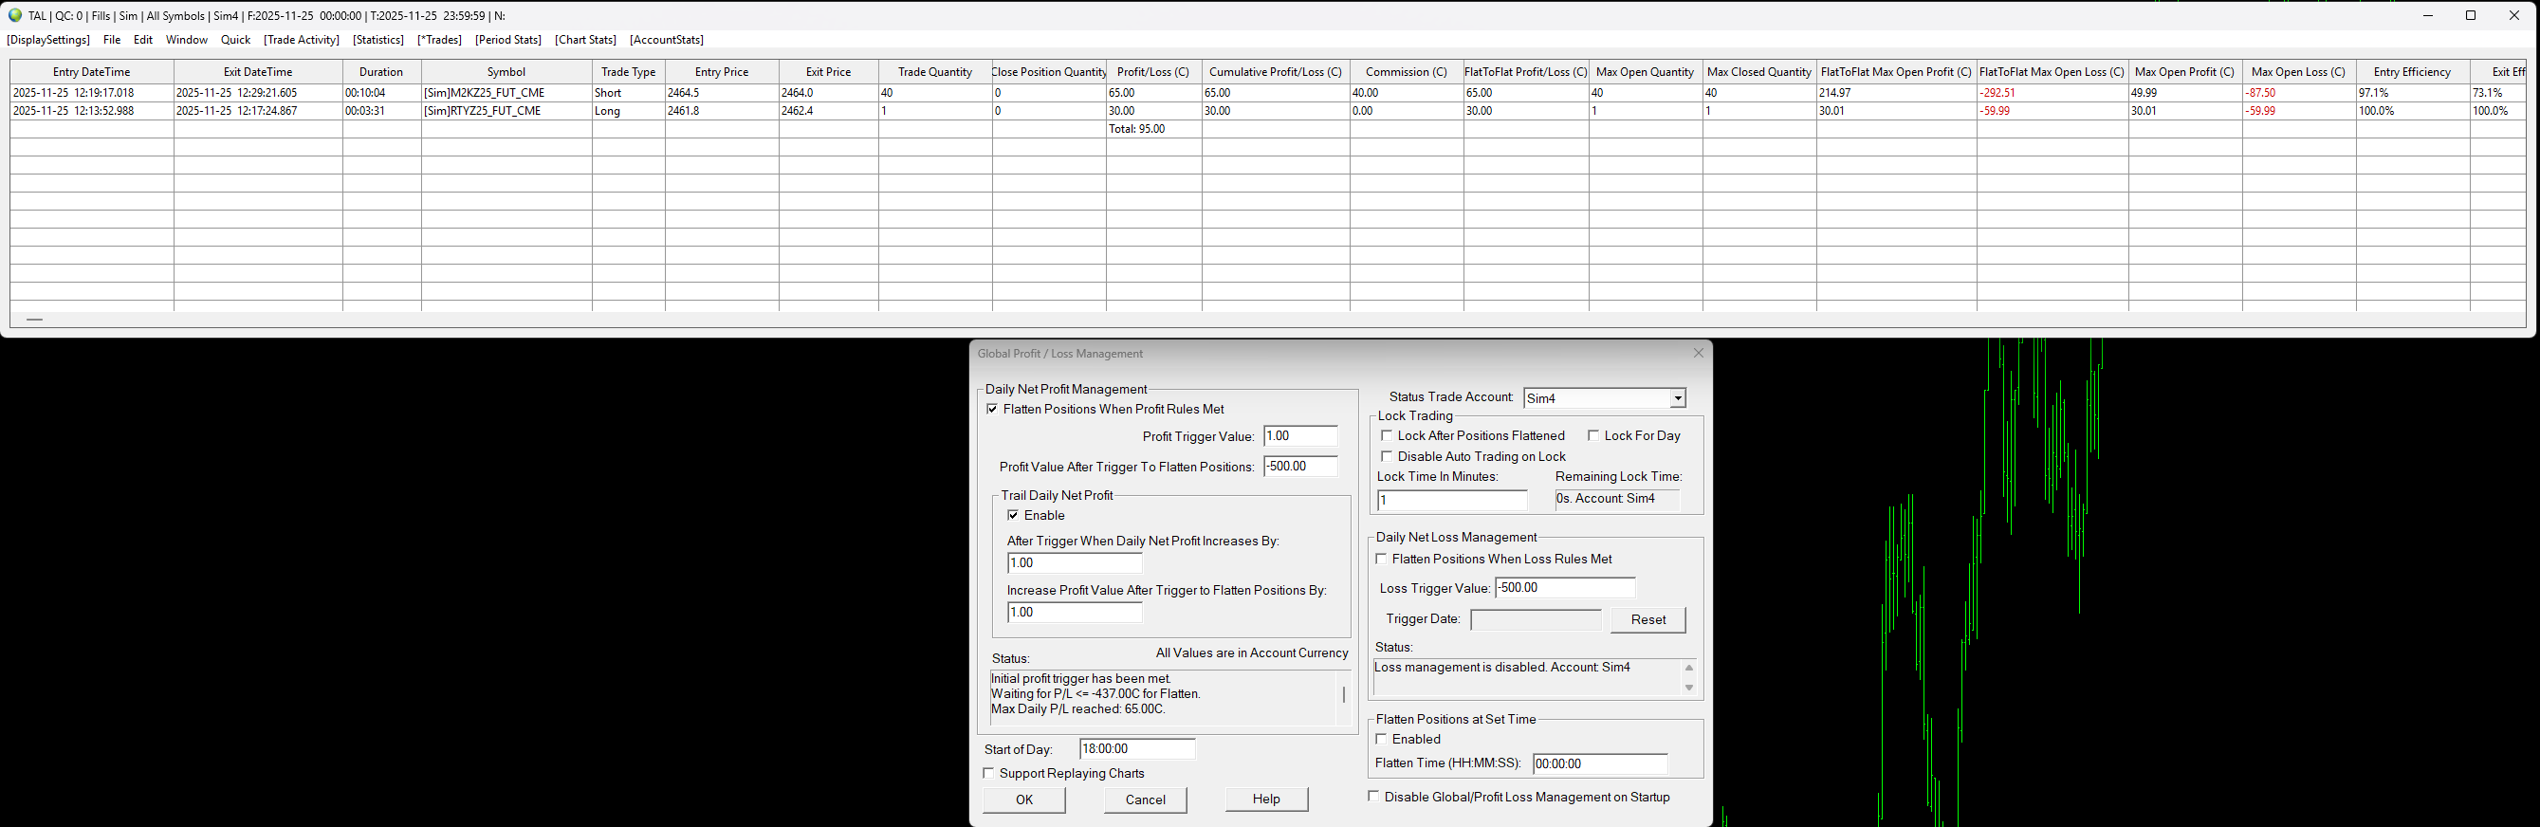The width and height of the screenshot is (2540, 827).
Task: Click the Start of Day time field
Action: click(x=1138, y=749)
